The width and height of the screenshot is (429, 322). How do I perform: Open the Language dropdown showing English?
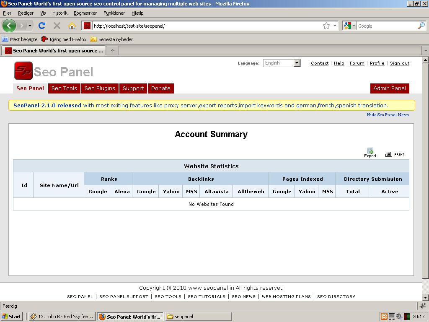click(x=282, y=63)
